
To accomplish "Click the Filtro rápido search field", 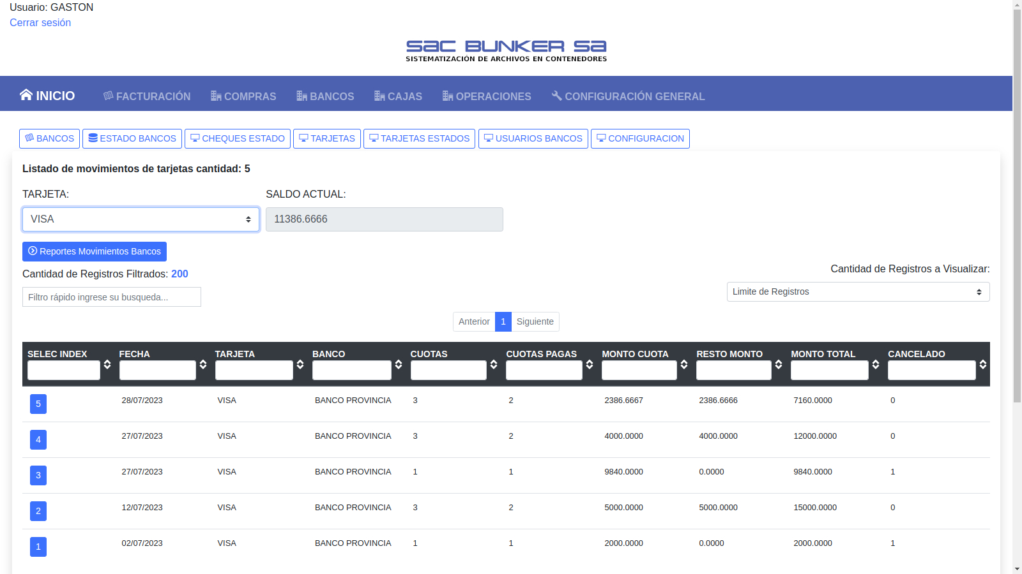I will [112, 297].
